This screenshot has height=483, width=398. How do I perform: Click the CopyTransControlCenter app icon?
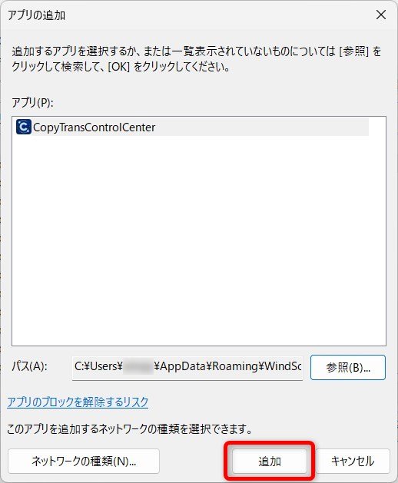tap(23, 127)
